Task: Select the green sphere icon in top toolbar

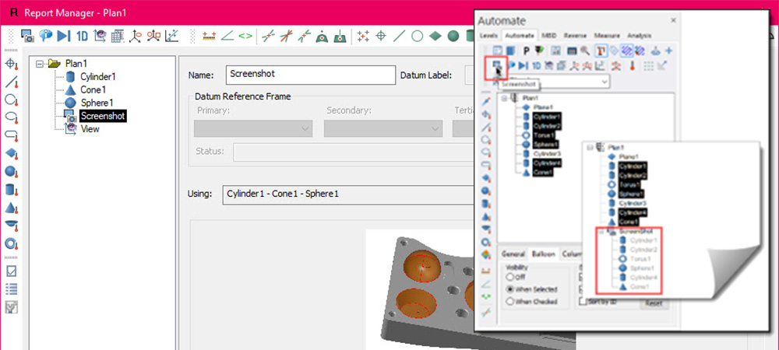Action: click(x=453, y=36)
